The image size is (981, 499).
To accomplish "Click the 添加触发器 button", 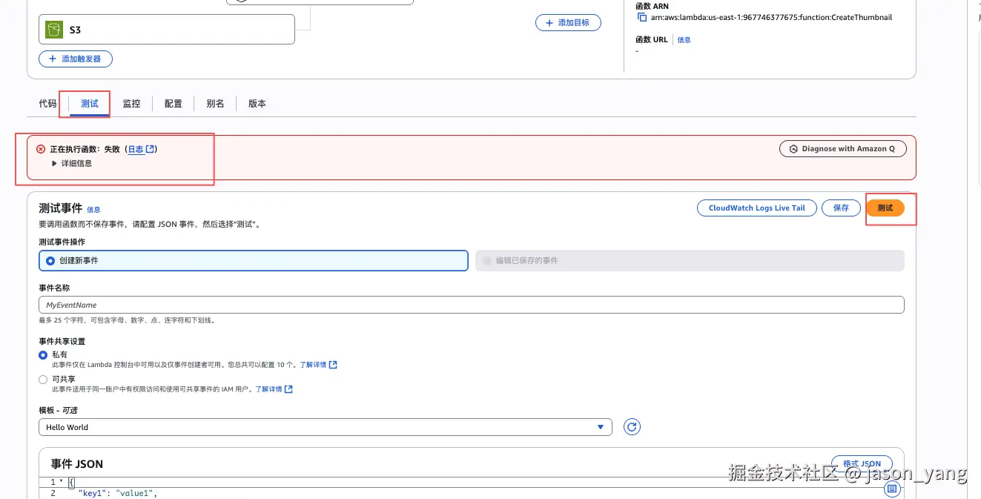I will 76,59.
